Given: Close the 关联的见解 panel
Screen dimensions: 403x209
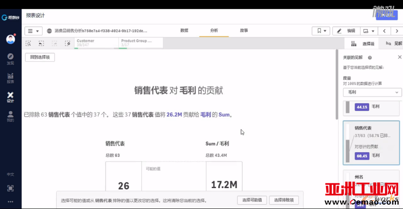Looking at the screenshot, I should [x=400, y=57].
